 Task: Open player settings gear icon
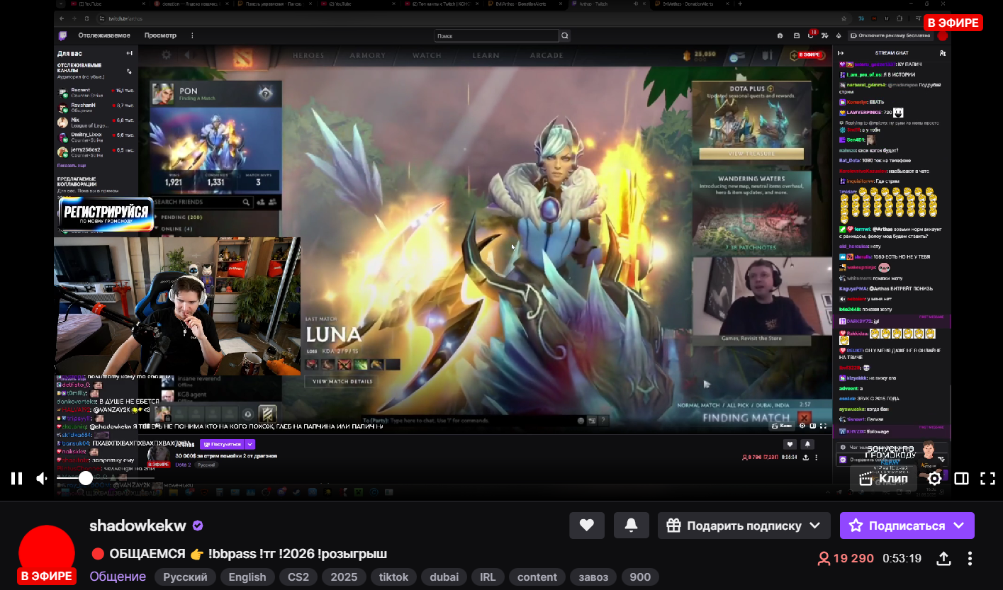coord(935,478)
